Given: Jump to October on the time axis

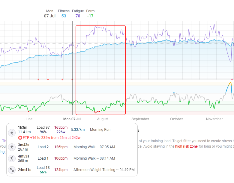Looking at the screenshot, I should (176, 119).
